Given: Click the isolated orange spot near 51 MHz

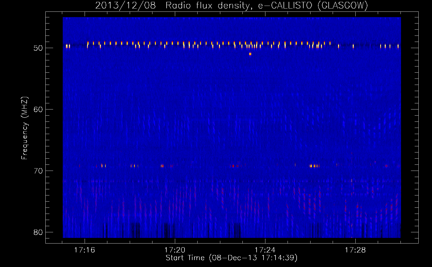Looking at the screenshot, I should coord(250,54).
